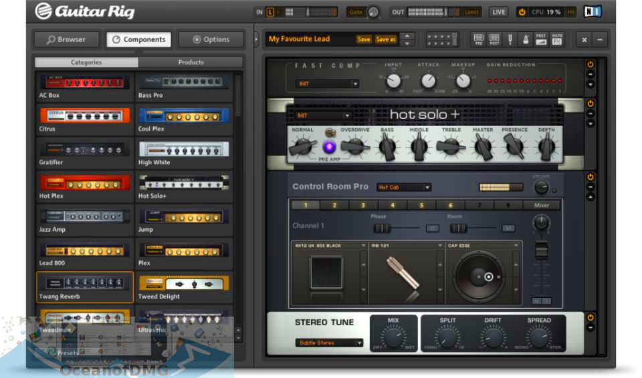Screen dimensions: 642x378
Task: Select Control Room channel 2 tab
Action: (334, 205)
